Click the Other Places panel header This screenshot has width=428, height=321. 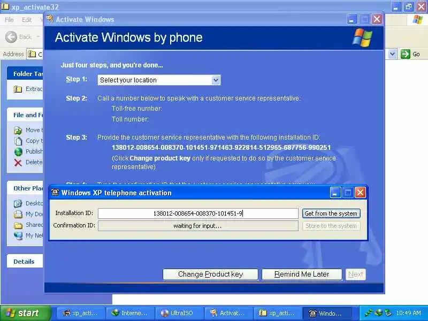tap(25, 188)
